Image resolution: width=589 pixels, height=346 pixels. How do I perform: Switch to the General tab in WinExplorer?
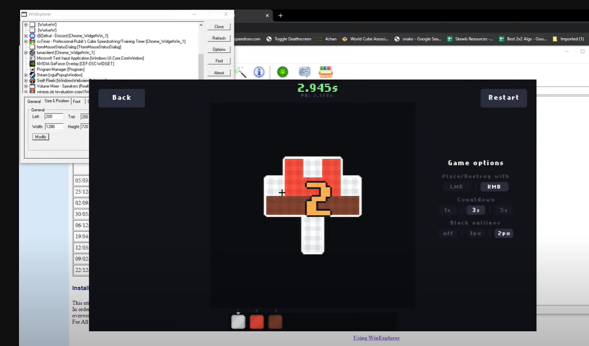(34, 101)
